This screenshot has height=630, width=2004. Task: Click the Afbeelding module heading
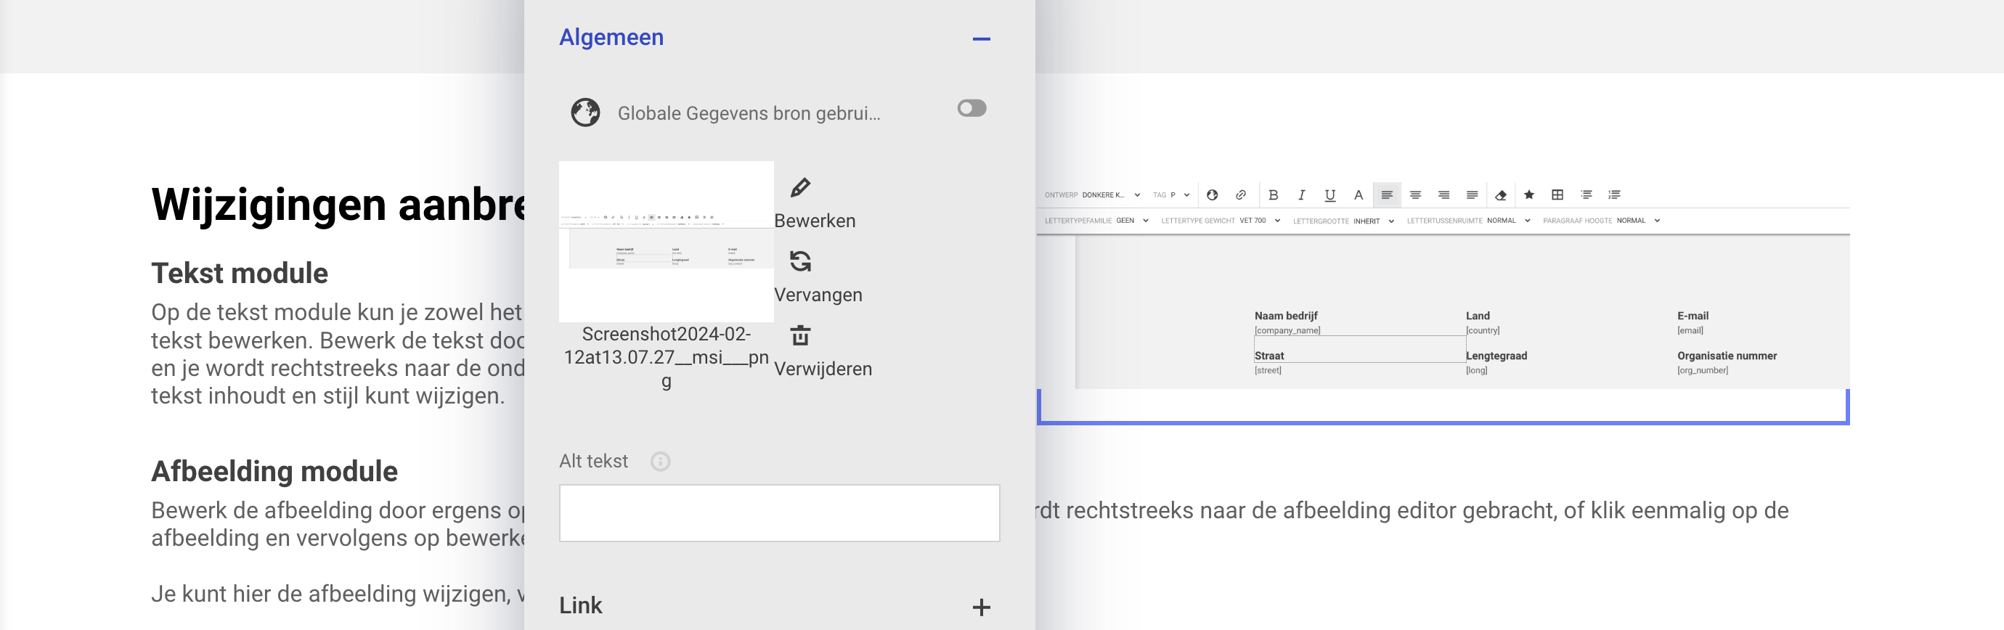(x=274, y=471)
